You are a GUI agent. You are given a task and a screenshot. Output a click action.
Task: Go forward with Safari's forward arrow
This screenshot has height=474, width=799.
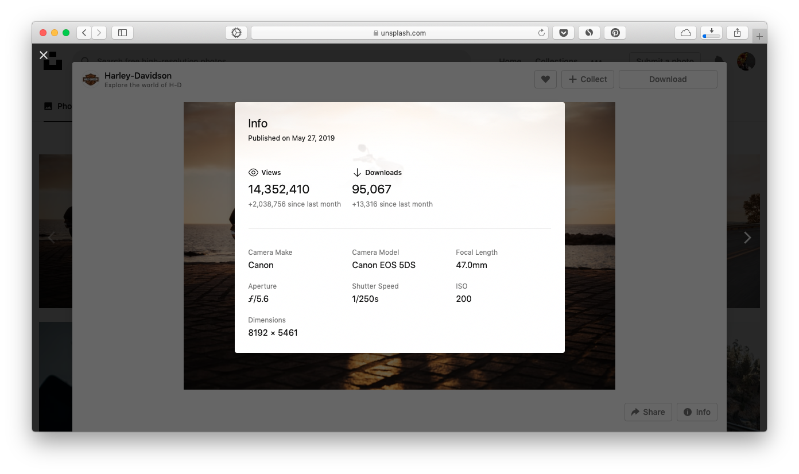point(99,33)
